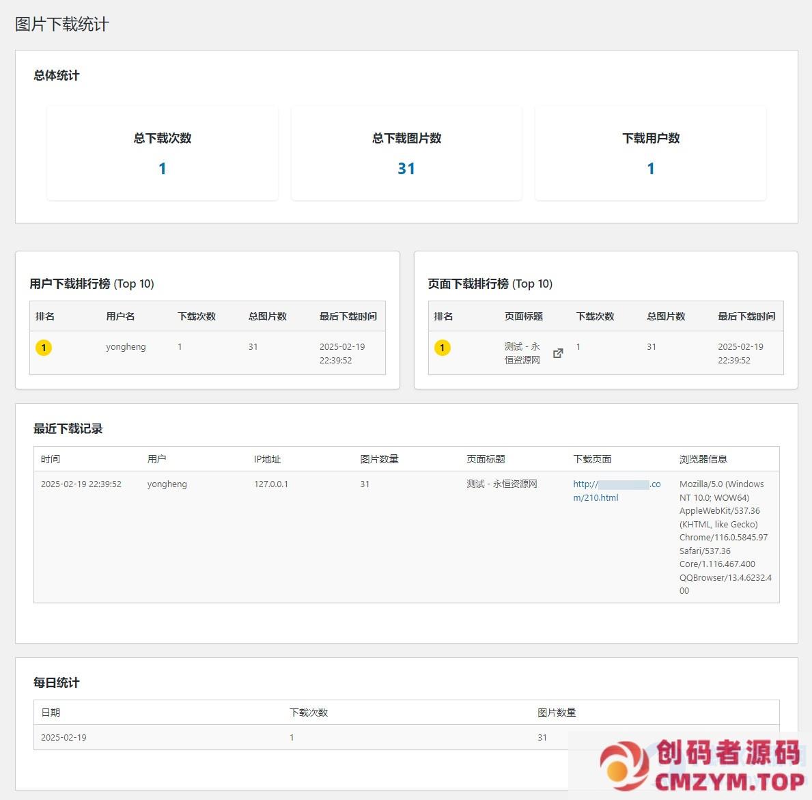Click the 下载用户数 statistics card
Viewport: 812px width, 800px height.
pos(650,153)
